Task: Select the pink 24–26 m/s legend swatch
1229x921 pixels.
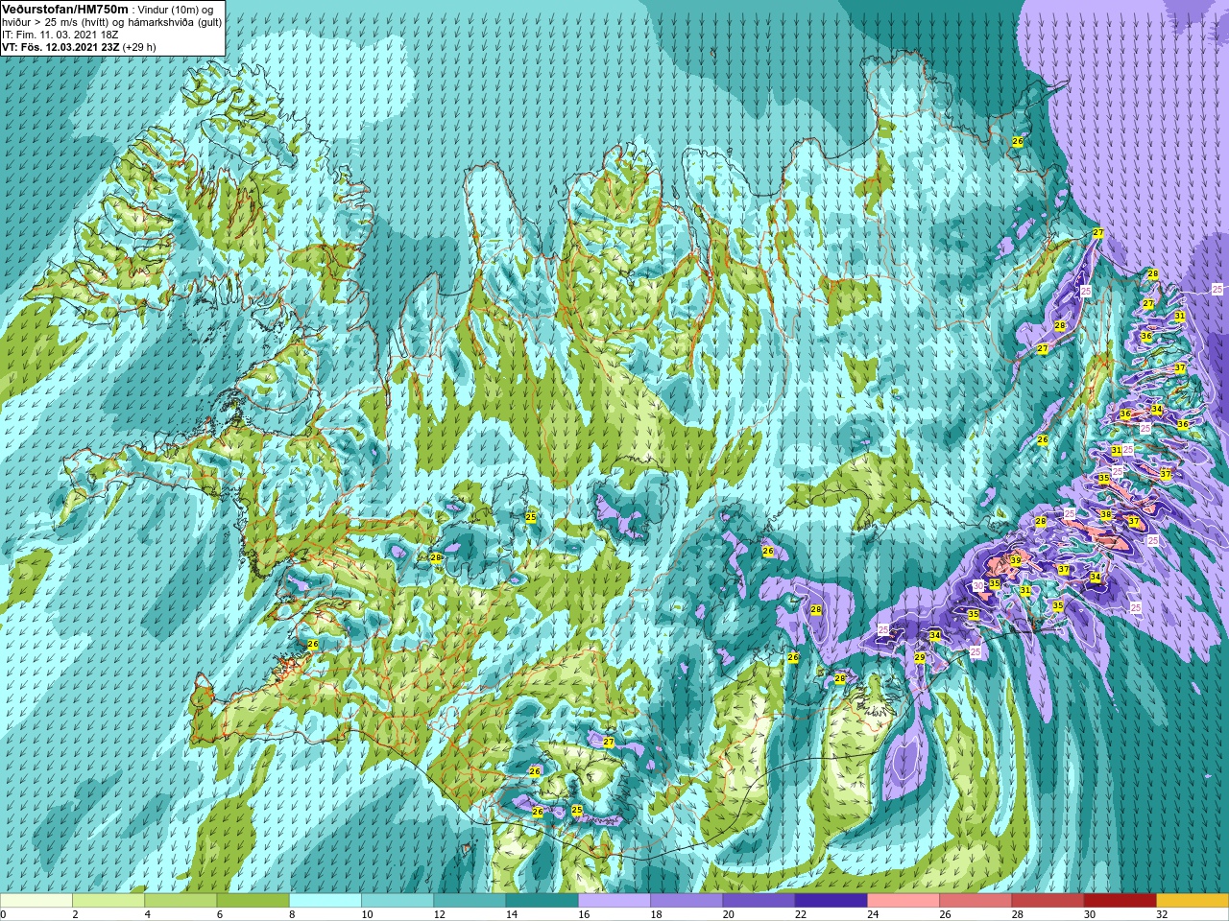Action: [904, 901]
